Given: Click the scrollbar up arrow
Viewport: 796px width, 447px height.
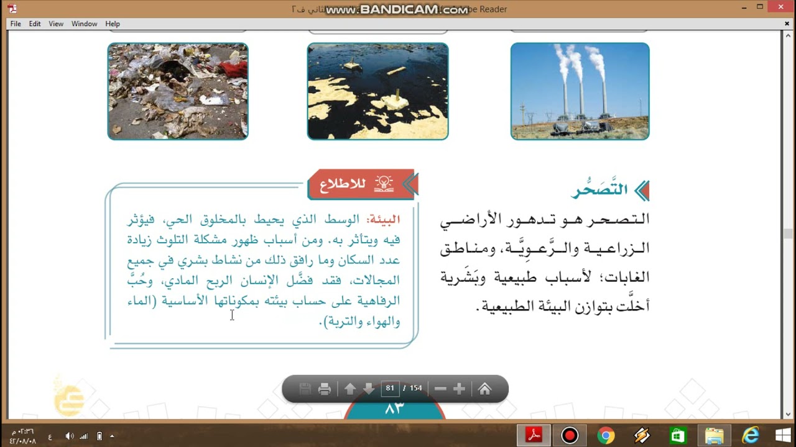Looking at the screenshot, I should (787, 35).
